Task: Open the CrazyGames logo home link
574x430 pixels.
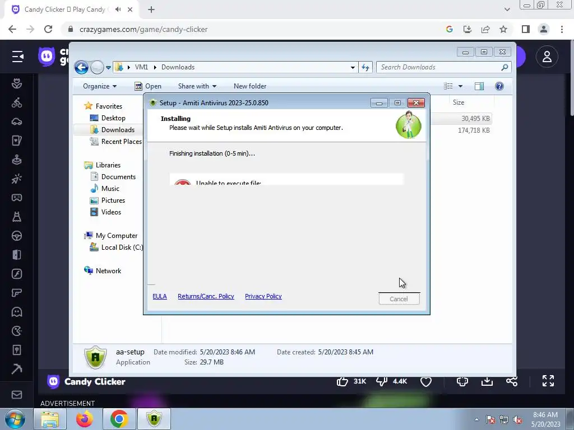Action: 53,57
